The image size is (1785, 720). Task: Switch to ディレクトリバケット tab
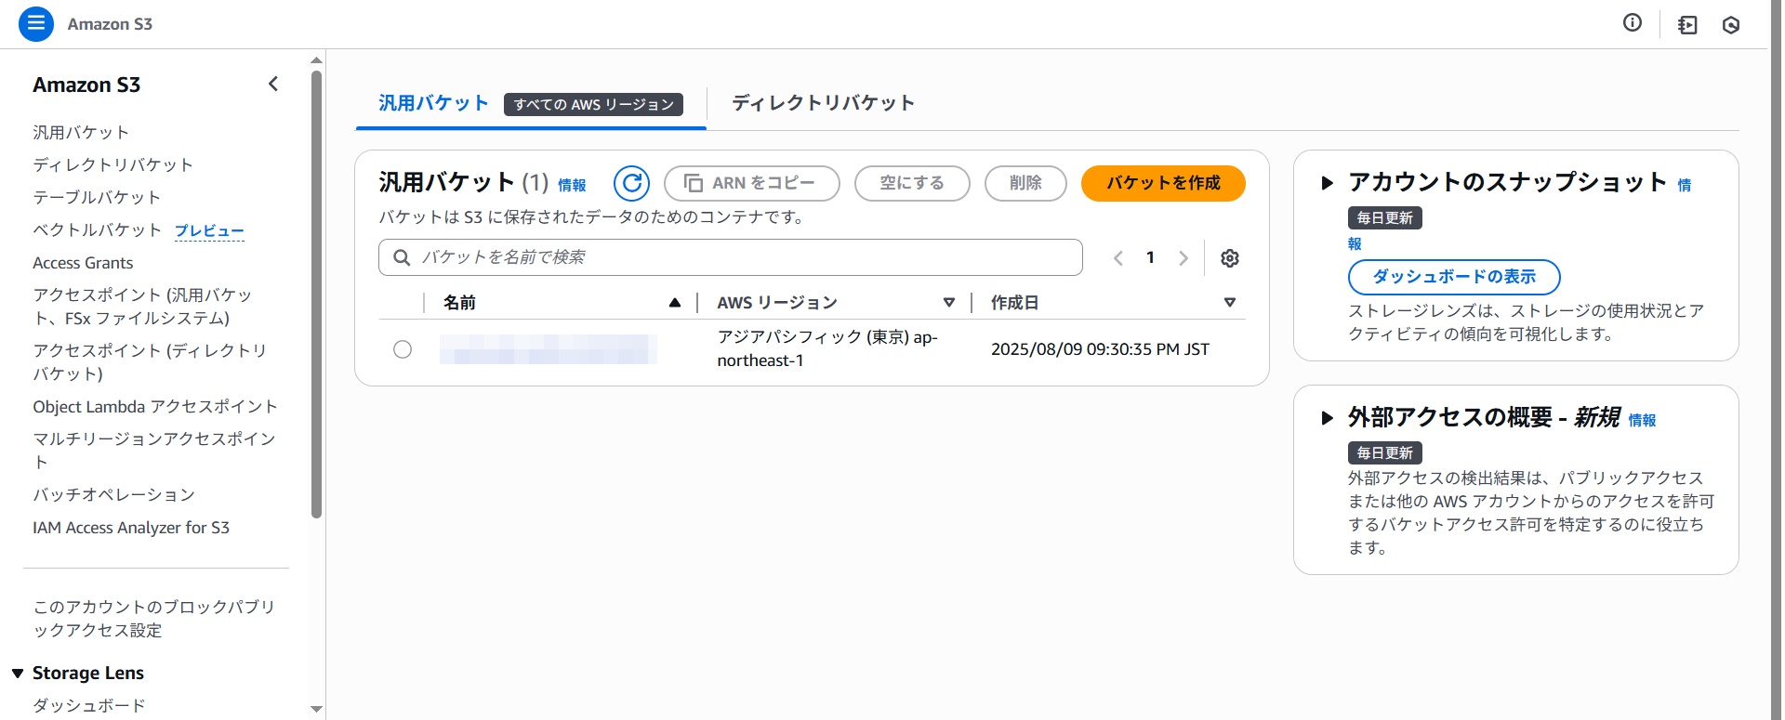pos(823,103)
